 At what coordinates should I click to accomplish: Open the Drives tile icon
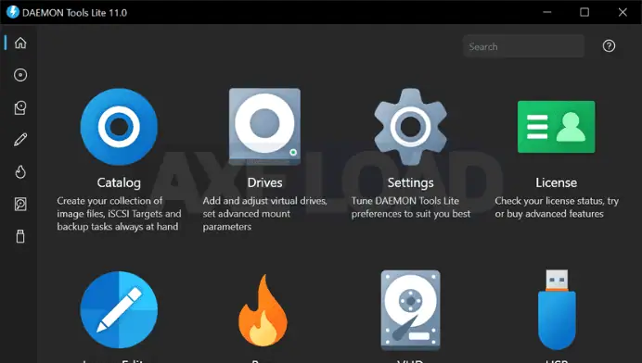coord(264,127)
